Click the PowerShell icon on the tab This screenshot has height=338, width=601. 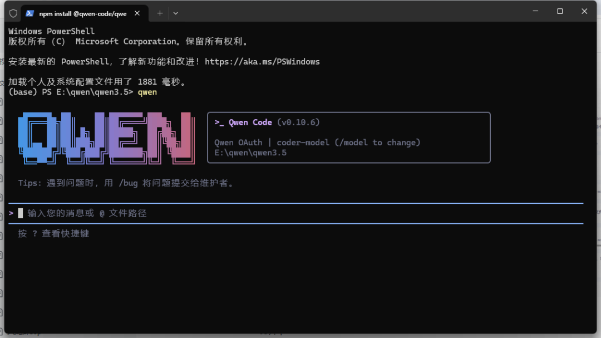point(29,13)
